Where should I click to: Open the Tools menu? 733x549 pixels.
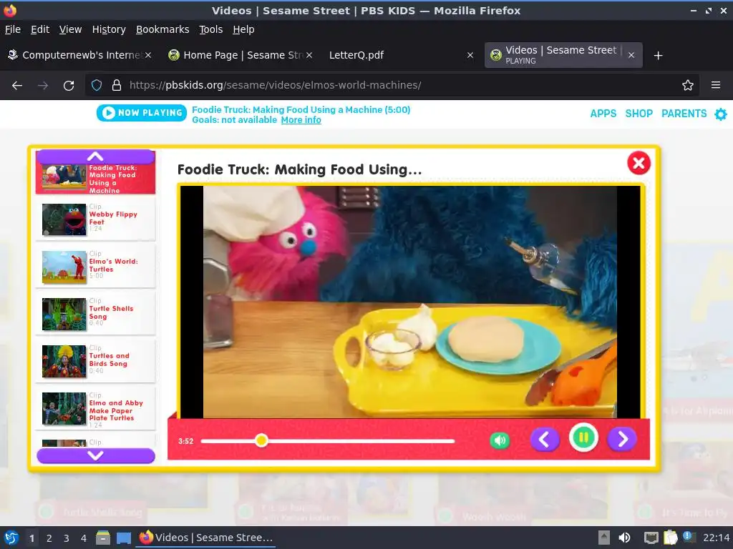tap(211, 29)
